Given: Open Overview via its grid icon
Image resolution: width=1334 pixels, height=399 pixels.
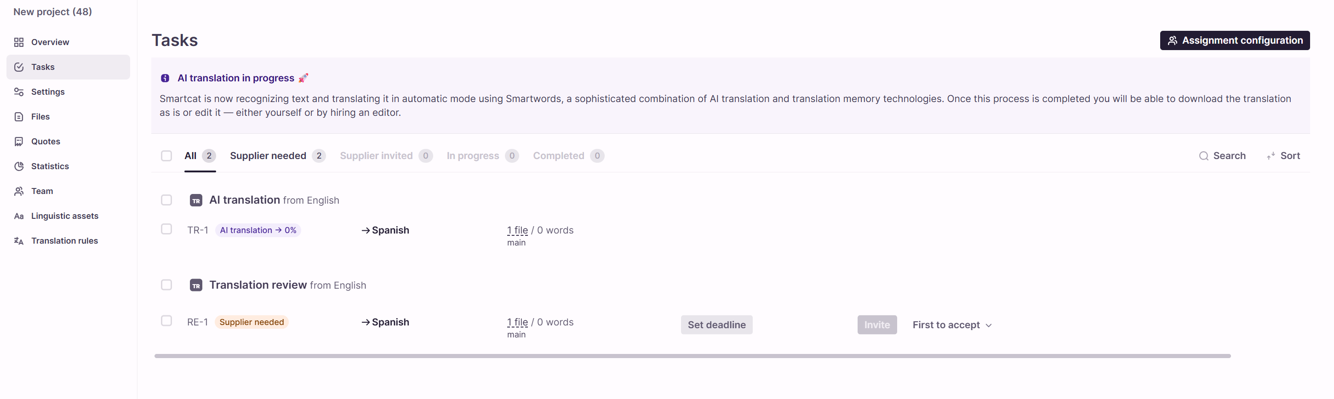Looking at the screenshot, I should click(19, 42).
